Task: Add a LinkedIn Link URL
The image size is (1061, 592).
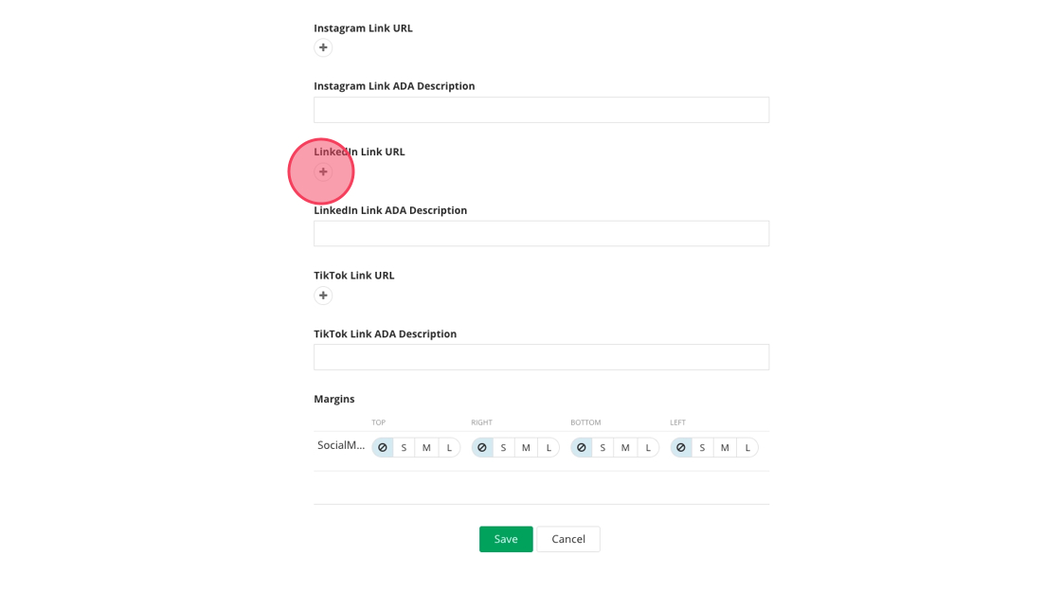Action: [323, 171]
